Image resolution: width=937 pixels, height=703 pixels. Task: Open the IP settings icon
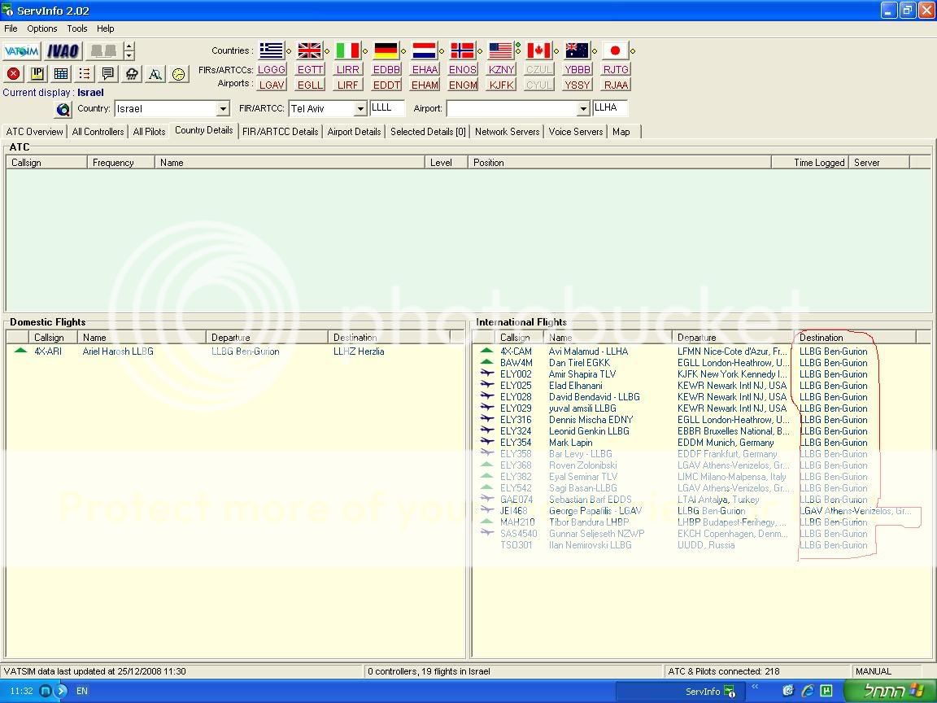click(37, 74)
